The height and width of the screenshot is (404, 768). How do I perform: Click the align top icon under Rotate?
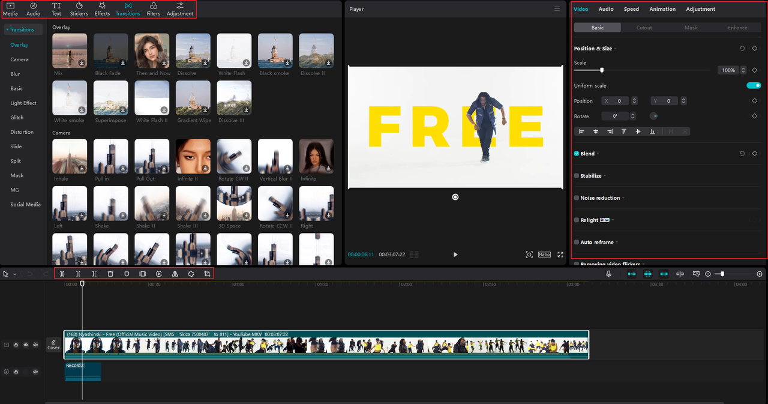[624, 131]
